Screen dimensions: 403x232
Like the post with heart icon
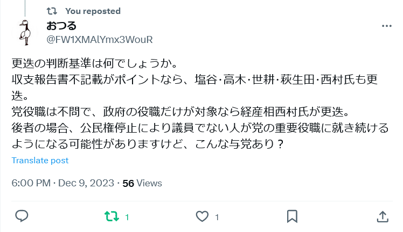[x=202, y=216]
